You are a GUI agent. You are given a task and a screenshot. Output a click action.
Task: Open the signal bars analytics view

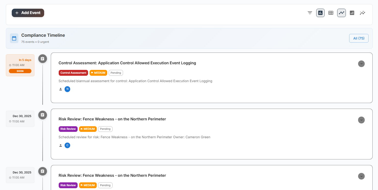pos(352,13)
